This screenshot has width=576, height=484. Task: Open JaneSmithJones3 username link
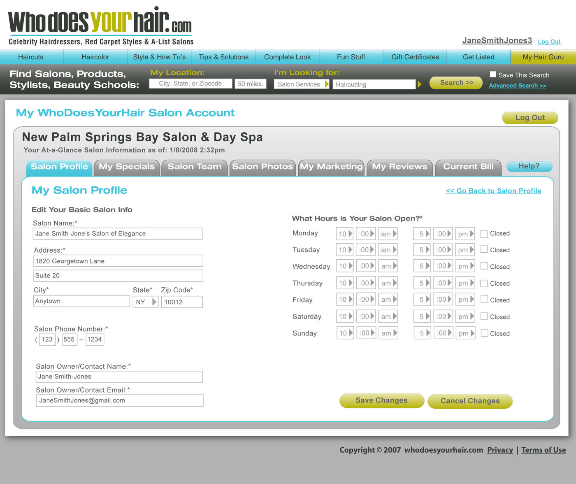[x=497, y=40]
